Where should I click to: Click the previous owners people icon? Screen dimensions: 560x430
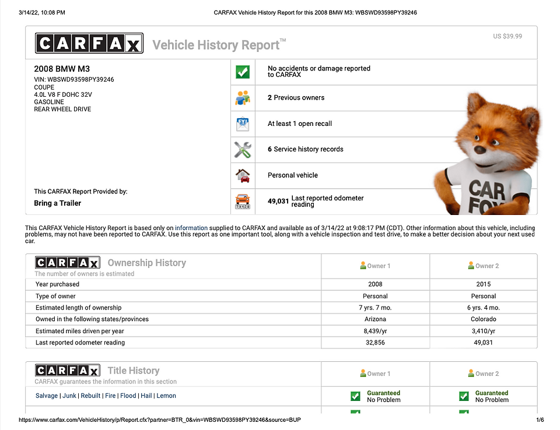(243, 98)
